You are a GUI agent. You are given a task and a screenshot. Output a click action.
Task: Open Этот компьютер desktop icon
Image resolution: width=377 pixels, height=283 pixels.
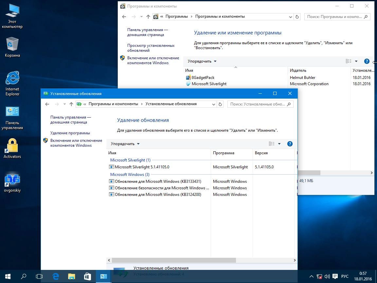12,16
